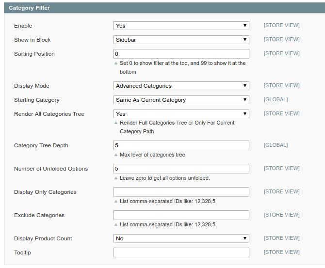Click the Leave zero hint triangle icon

point(115,178)
